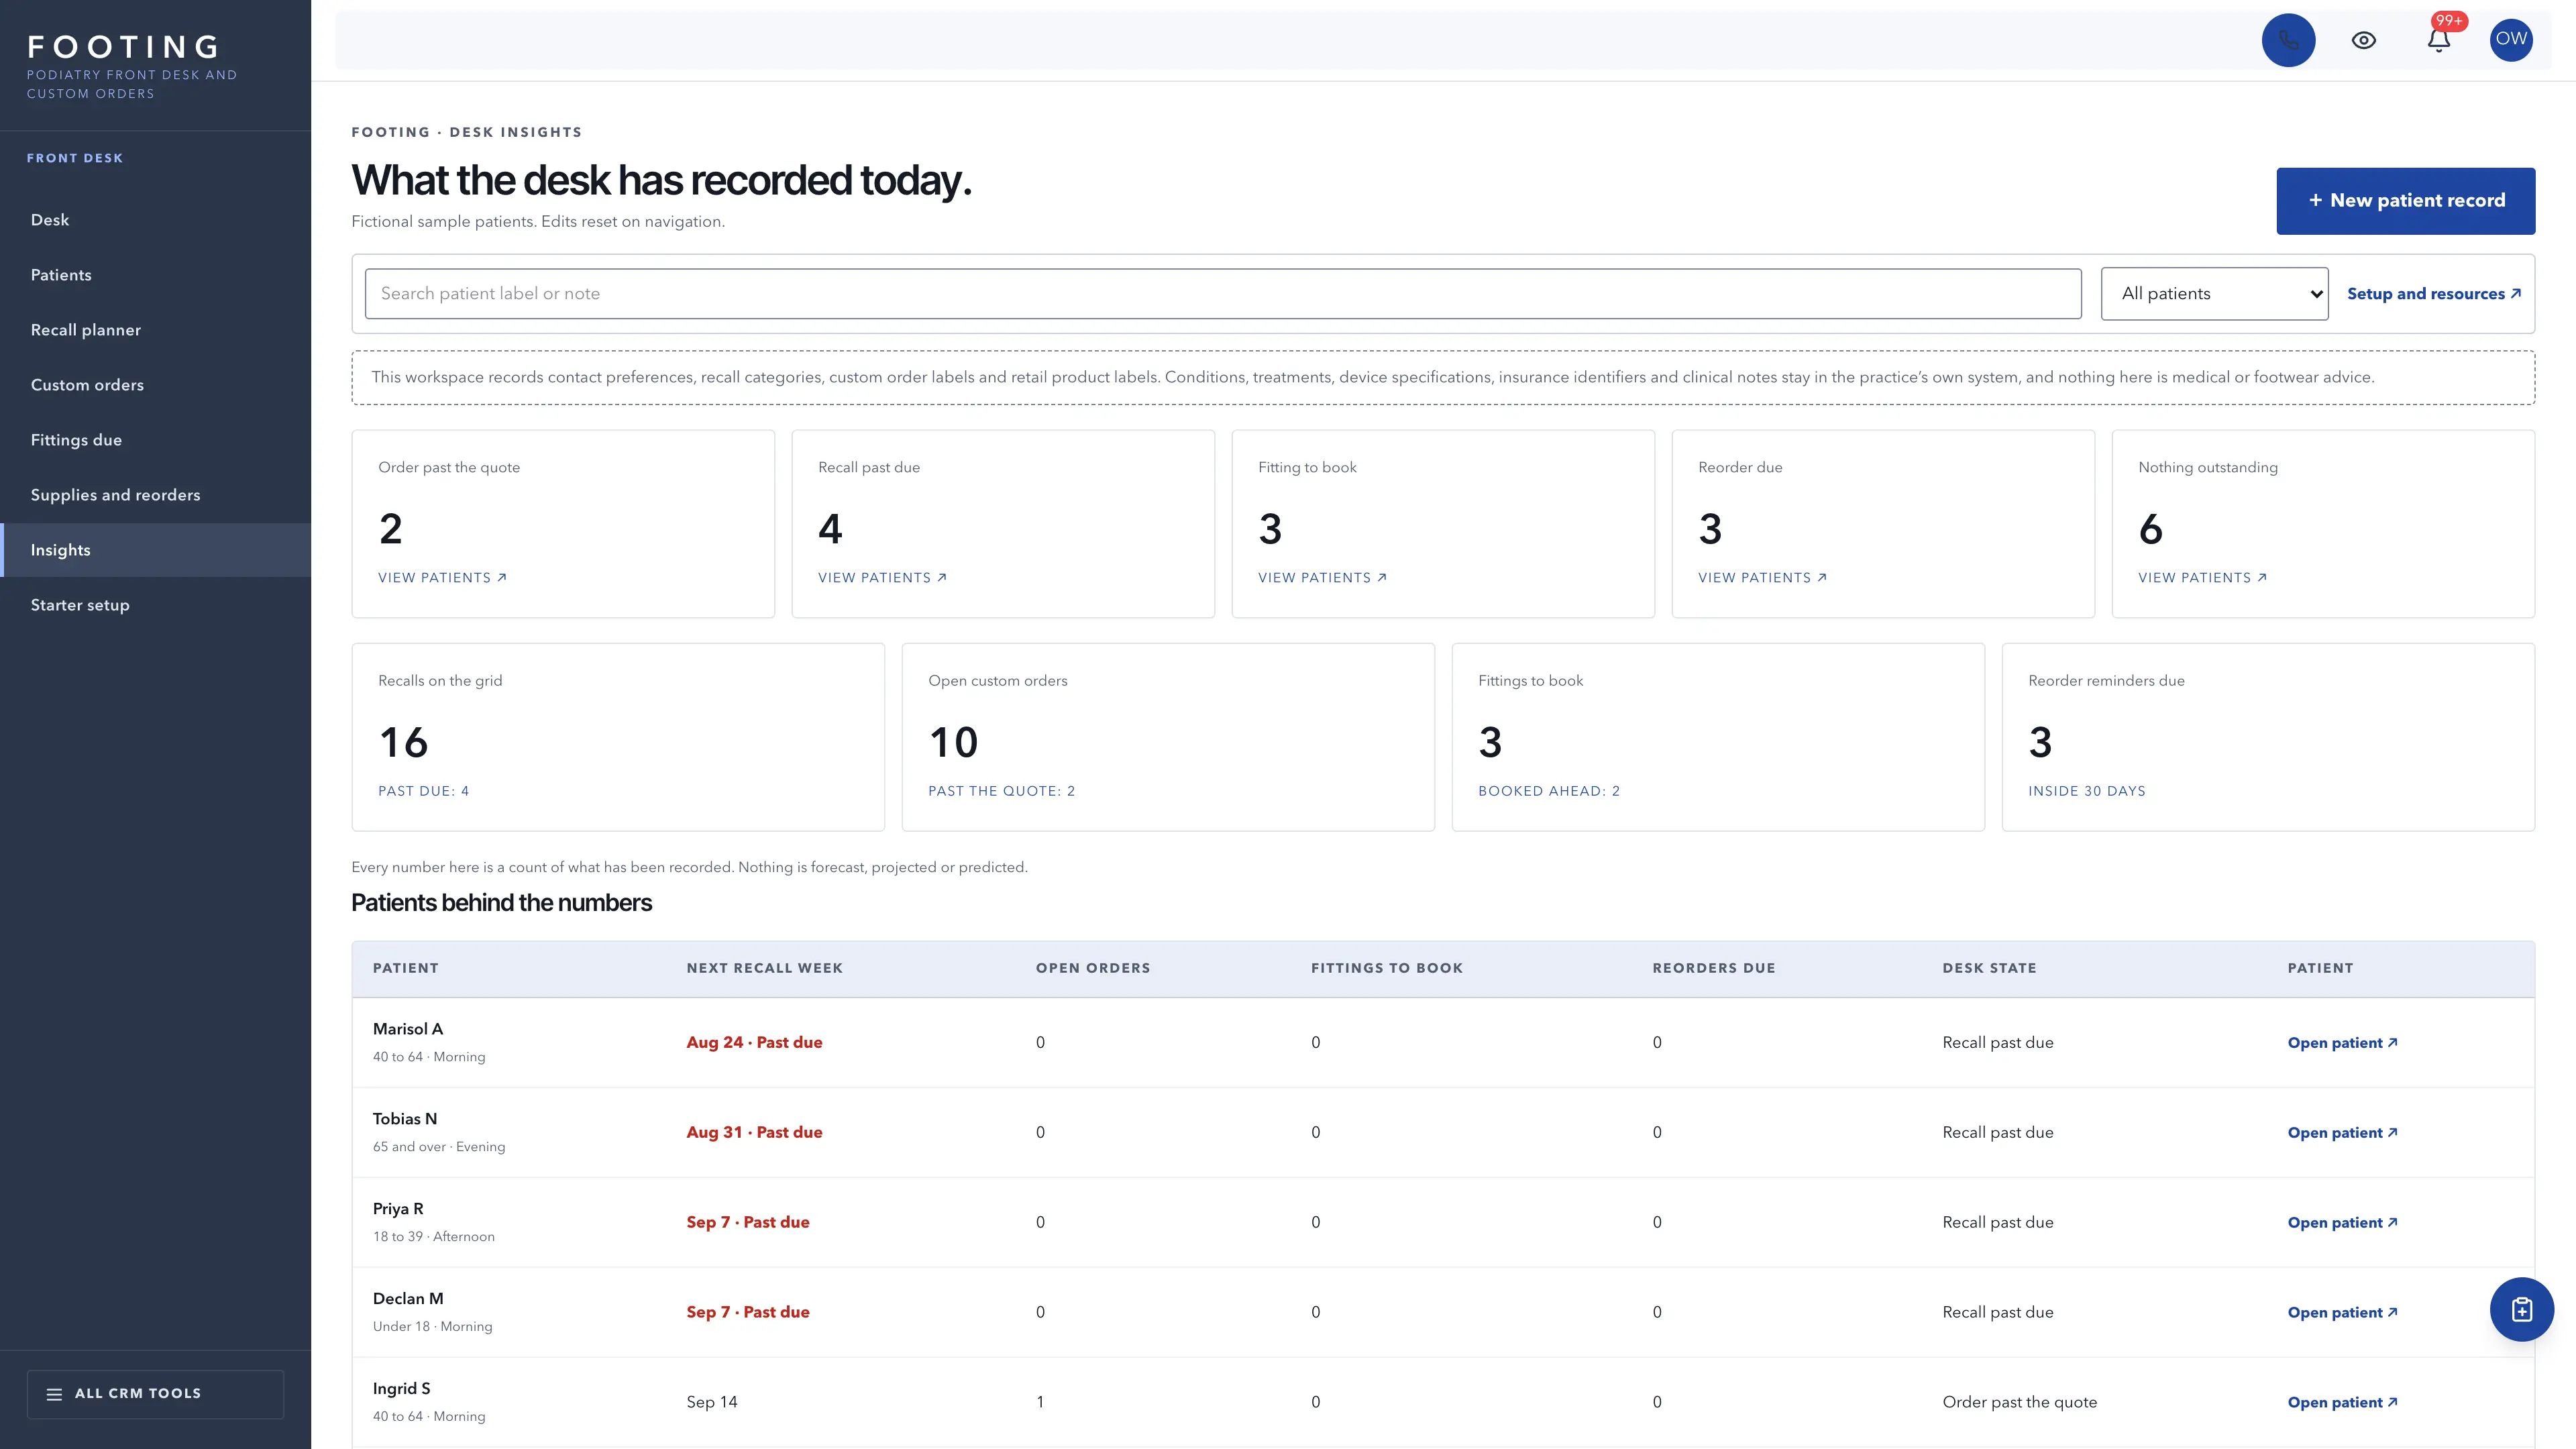View patients under Recall past due

882,577
